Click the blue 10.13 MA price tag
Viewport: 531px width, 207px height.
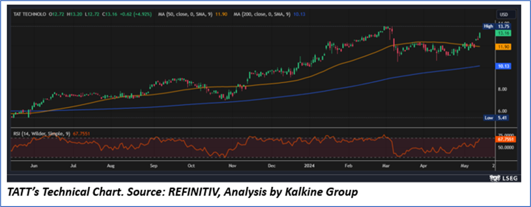[503, 66]
